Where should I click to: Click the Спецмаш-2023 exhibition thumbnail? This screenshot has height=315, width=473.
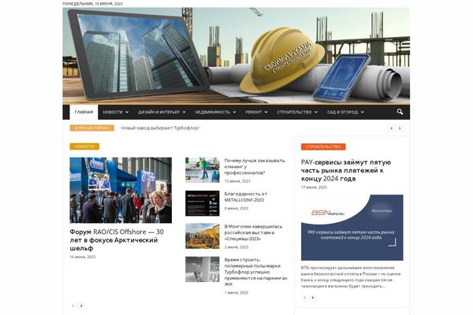203,236
